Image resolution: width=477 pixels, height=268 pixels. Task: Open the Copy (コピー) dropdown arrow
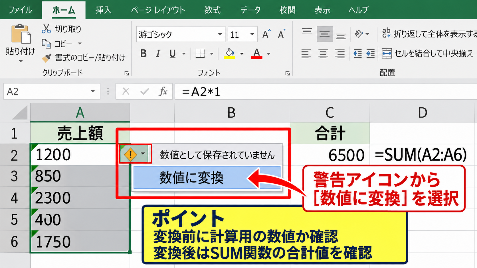point(80,44)
